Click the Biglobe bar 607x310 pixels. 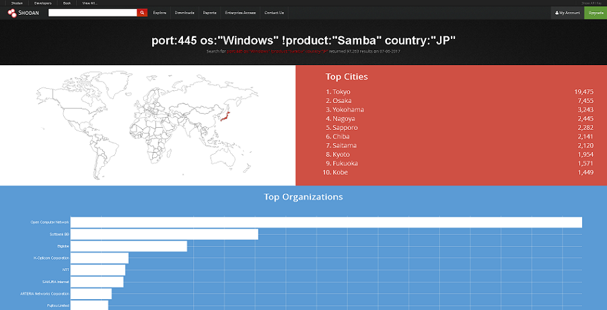129,246
